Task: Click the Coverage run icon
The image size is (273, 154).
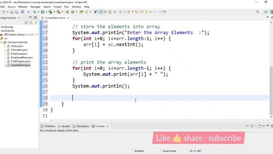Action: 50,12
